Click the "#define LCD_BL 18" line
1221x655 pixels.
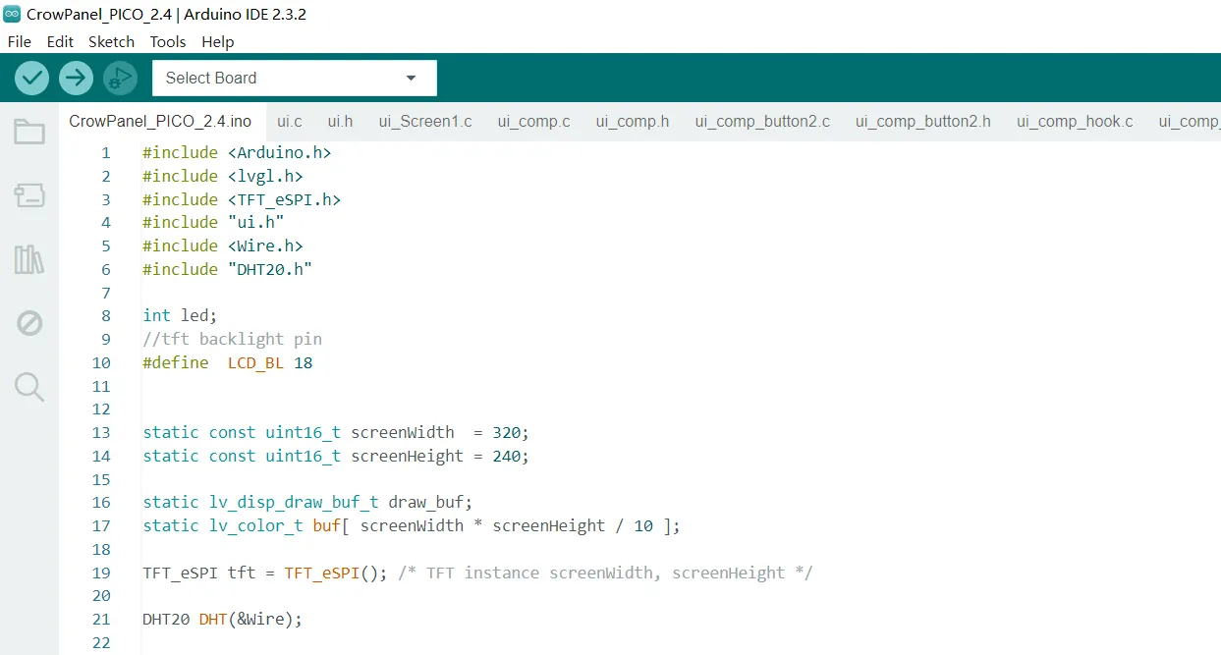[228, 363]
